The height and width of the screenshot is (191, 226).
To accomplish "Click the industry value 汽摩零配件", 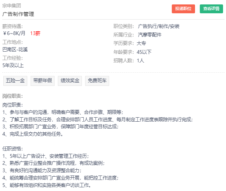I will 150,35.
